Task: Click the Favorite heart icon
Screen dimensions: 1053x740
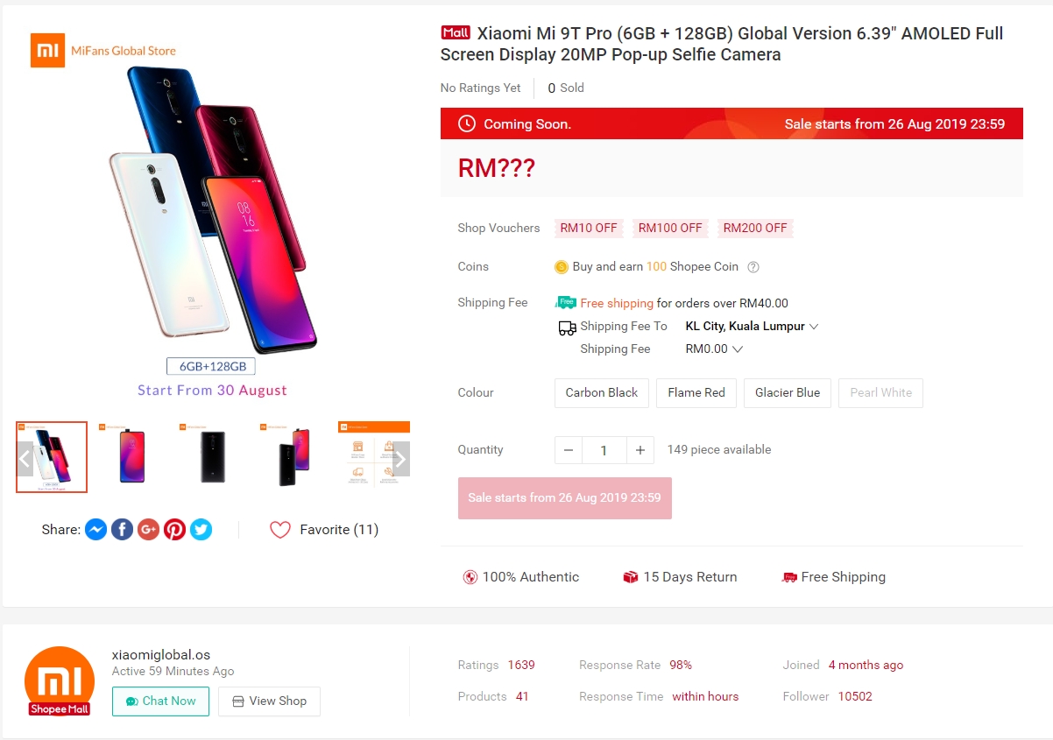Action: click(x=280, y=530)
